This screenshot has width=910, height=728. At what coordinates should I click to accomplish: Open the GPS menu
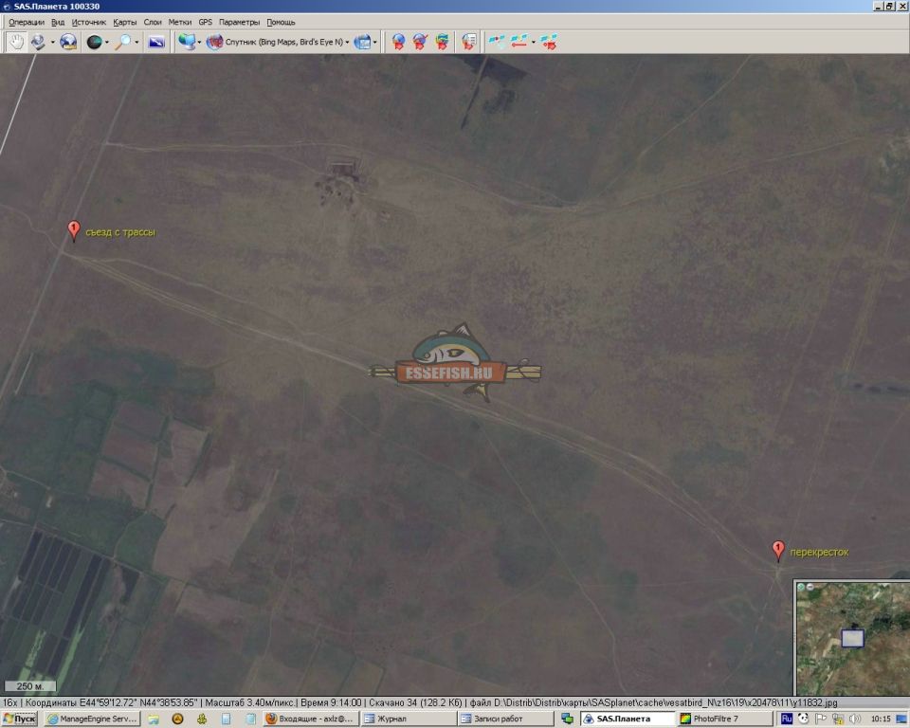click(206, 22)
